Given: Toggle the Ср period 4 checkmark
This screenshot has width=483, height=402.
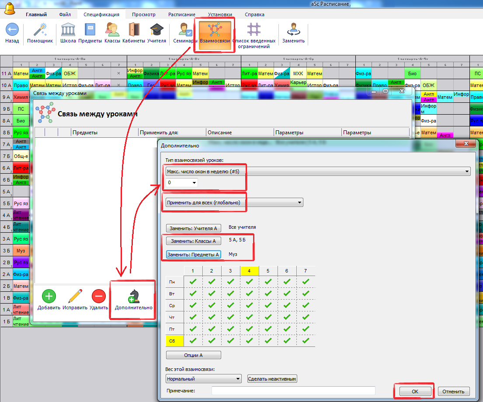Looking at the screenshot, I should point(249,305).
